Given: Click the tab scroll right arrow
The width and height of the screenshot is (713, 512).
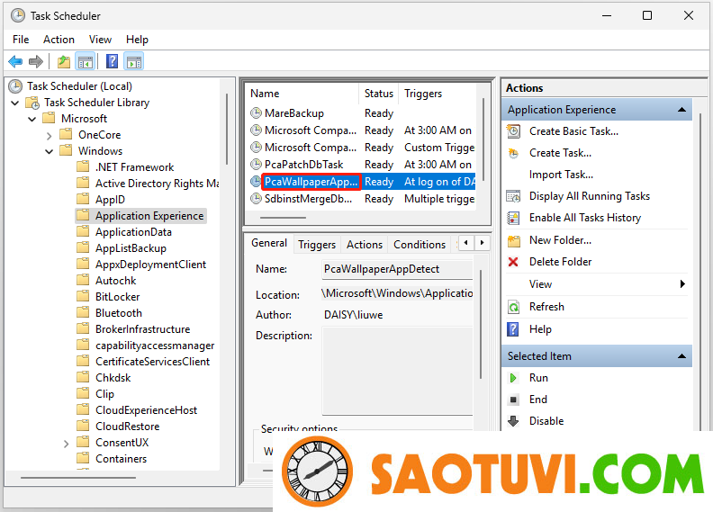Looking at the screenshot, I should coord(482,243).
